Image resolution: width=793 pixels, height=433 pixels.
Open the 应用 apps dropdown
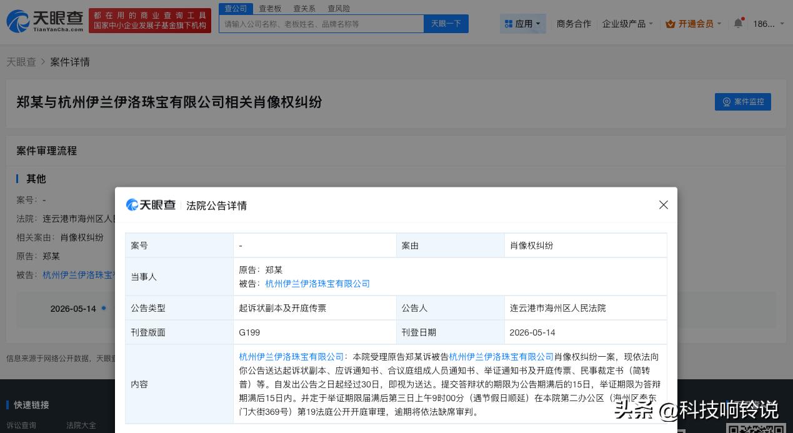pos(524,24)
